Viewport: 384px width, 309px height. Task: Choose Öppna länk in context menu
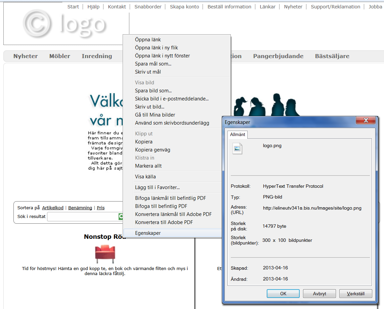177,39
